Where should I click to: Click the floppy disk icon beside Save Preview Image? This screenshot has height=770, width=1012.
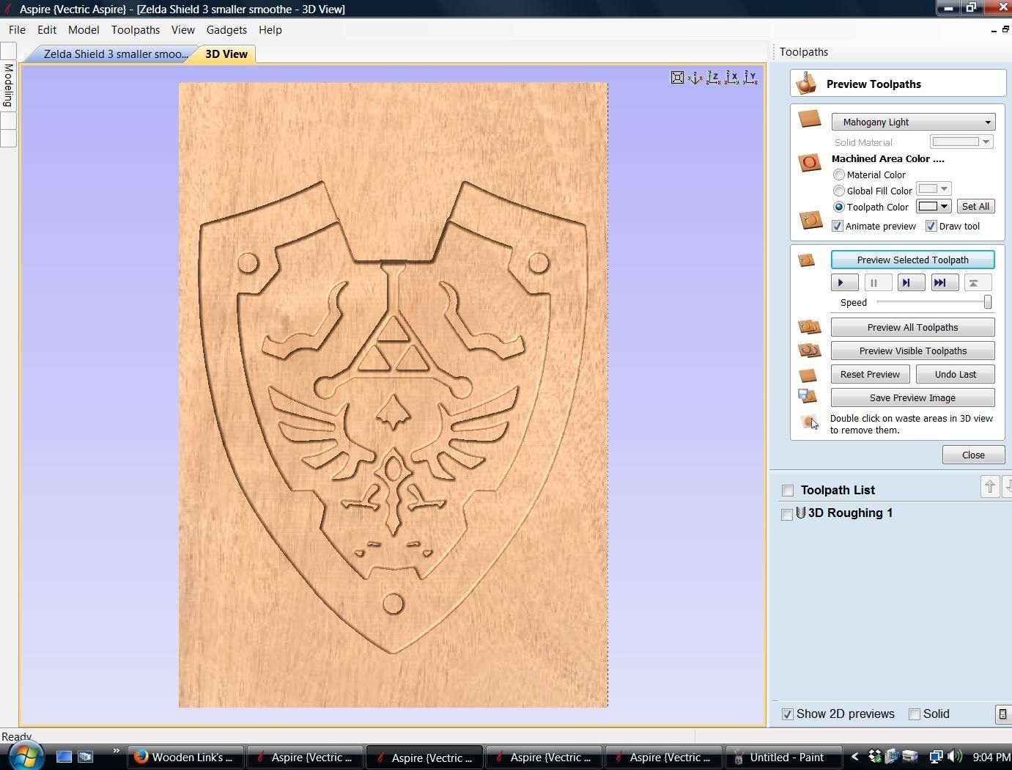[808, 396]
